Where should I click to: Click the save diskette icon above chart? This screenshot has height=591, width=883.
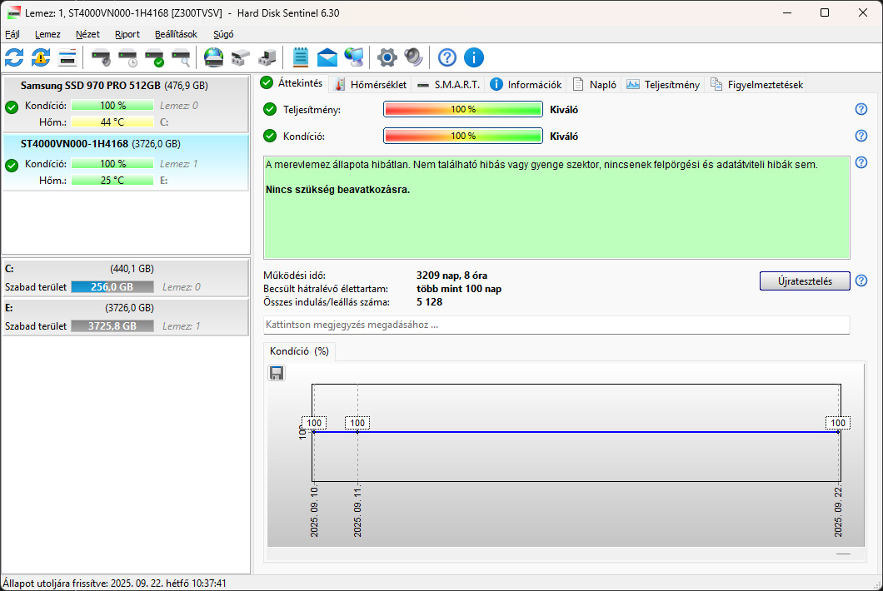click(x=277, y=373)
